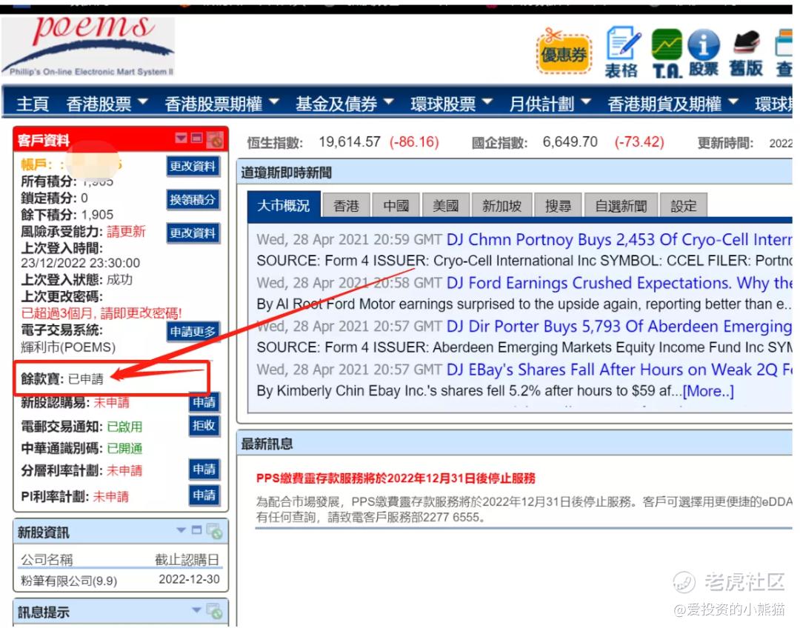Refresh the 訊息提示 panel

click(215, 611)
